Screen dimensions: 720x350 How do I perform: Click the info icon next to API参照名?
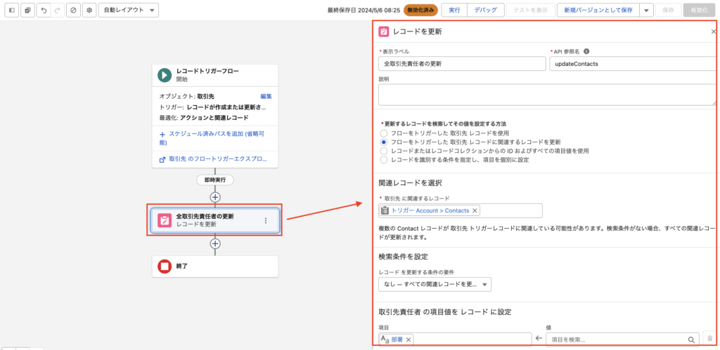[x=586, y=51]
